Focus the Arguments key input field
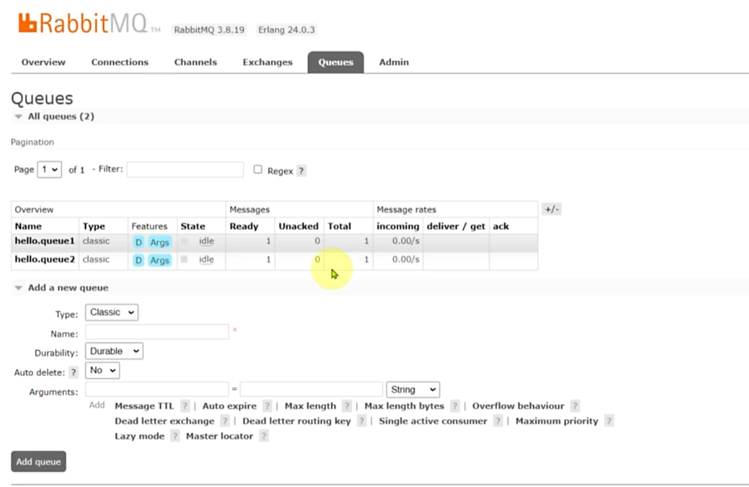This screenshot has width=749, height=487. click(x=156, y=389)
